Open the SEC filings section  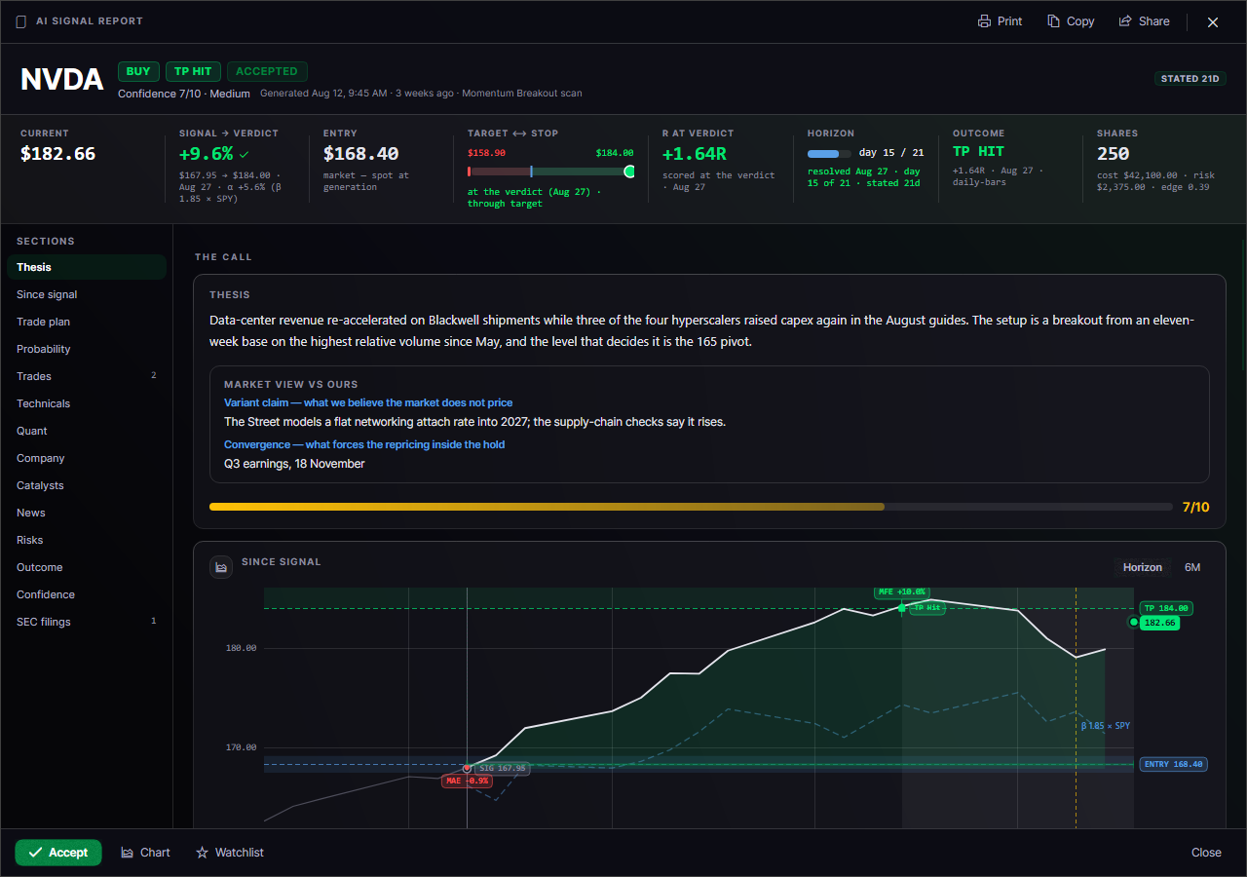tap(87, 622)
